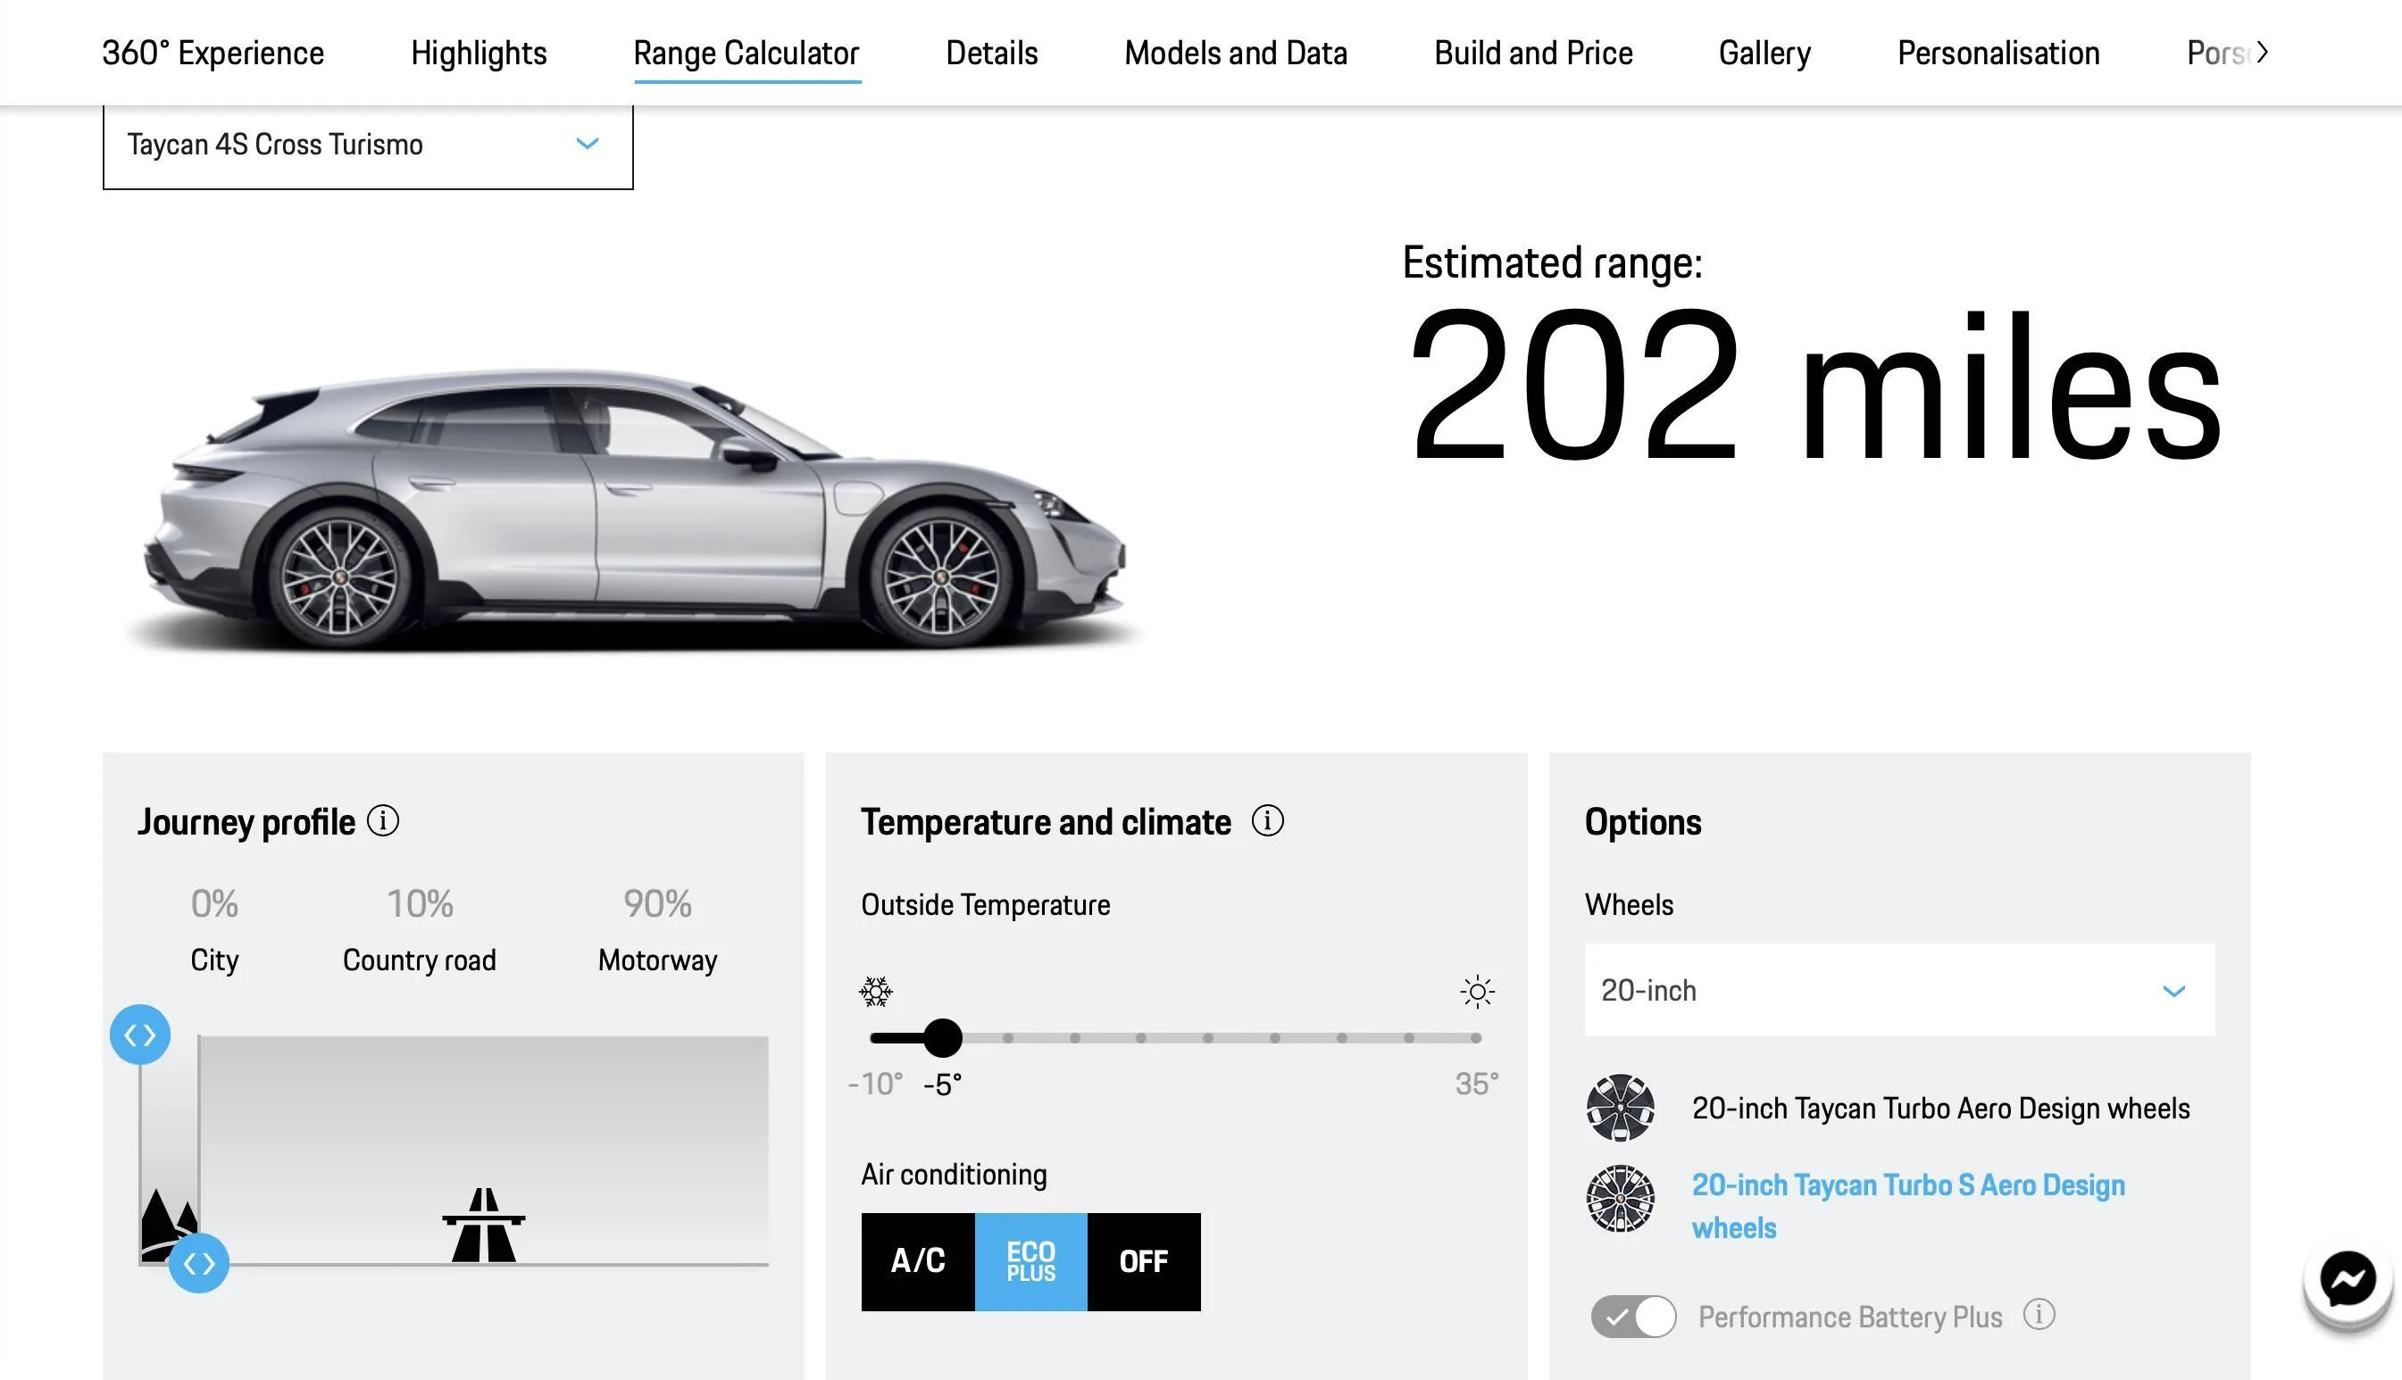
Task: Select the 20-inch Taycan Turbo Aero wheel icon
Action: click(1620, 1108)
